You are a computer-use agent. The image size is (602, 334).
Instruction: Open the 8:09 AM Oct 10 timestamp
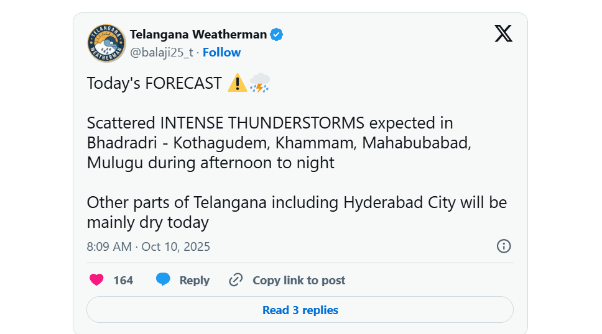pyautogui.click(x=149, y=246)
